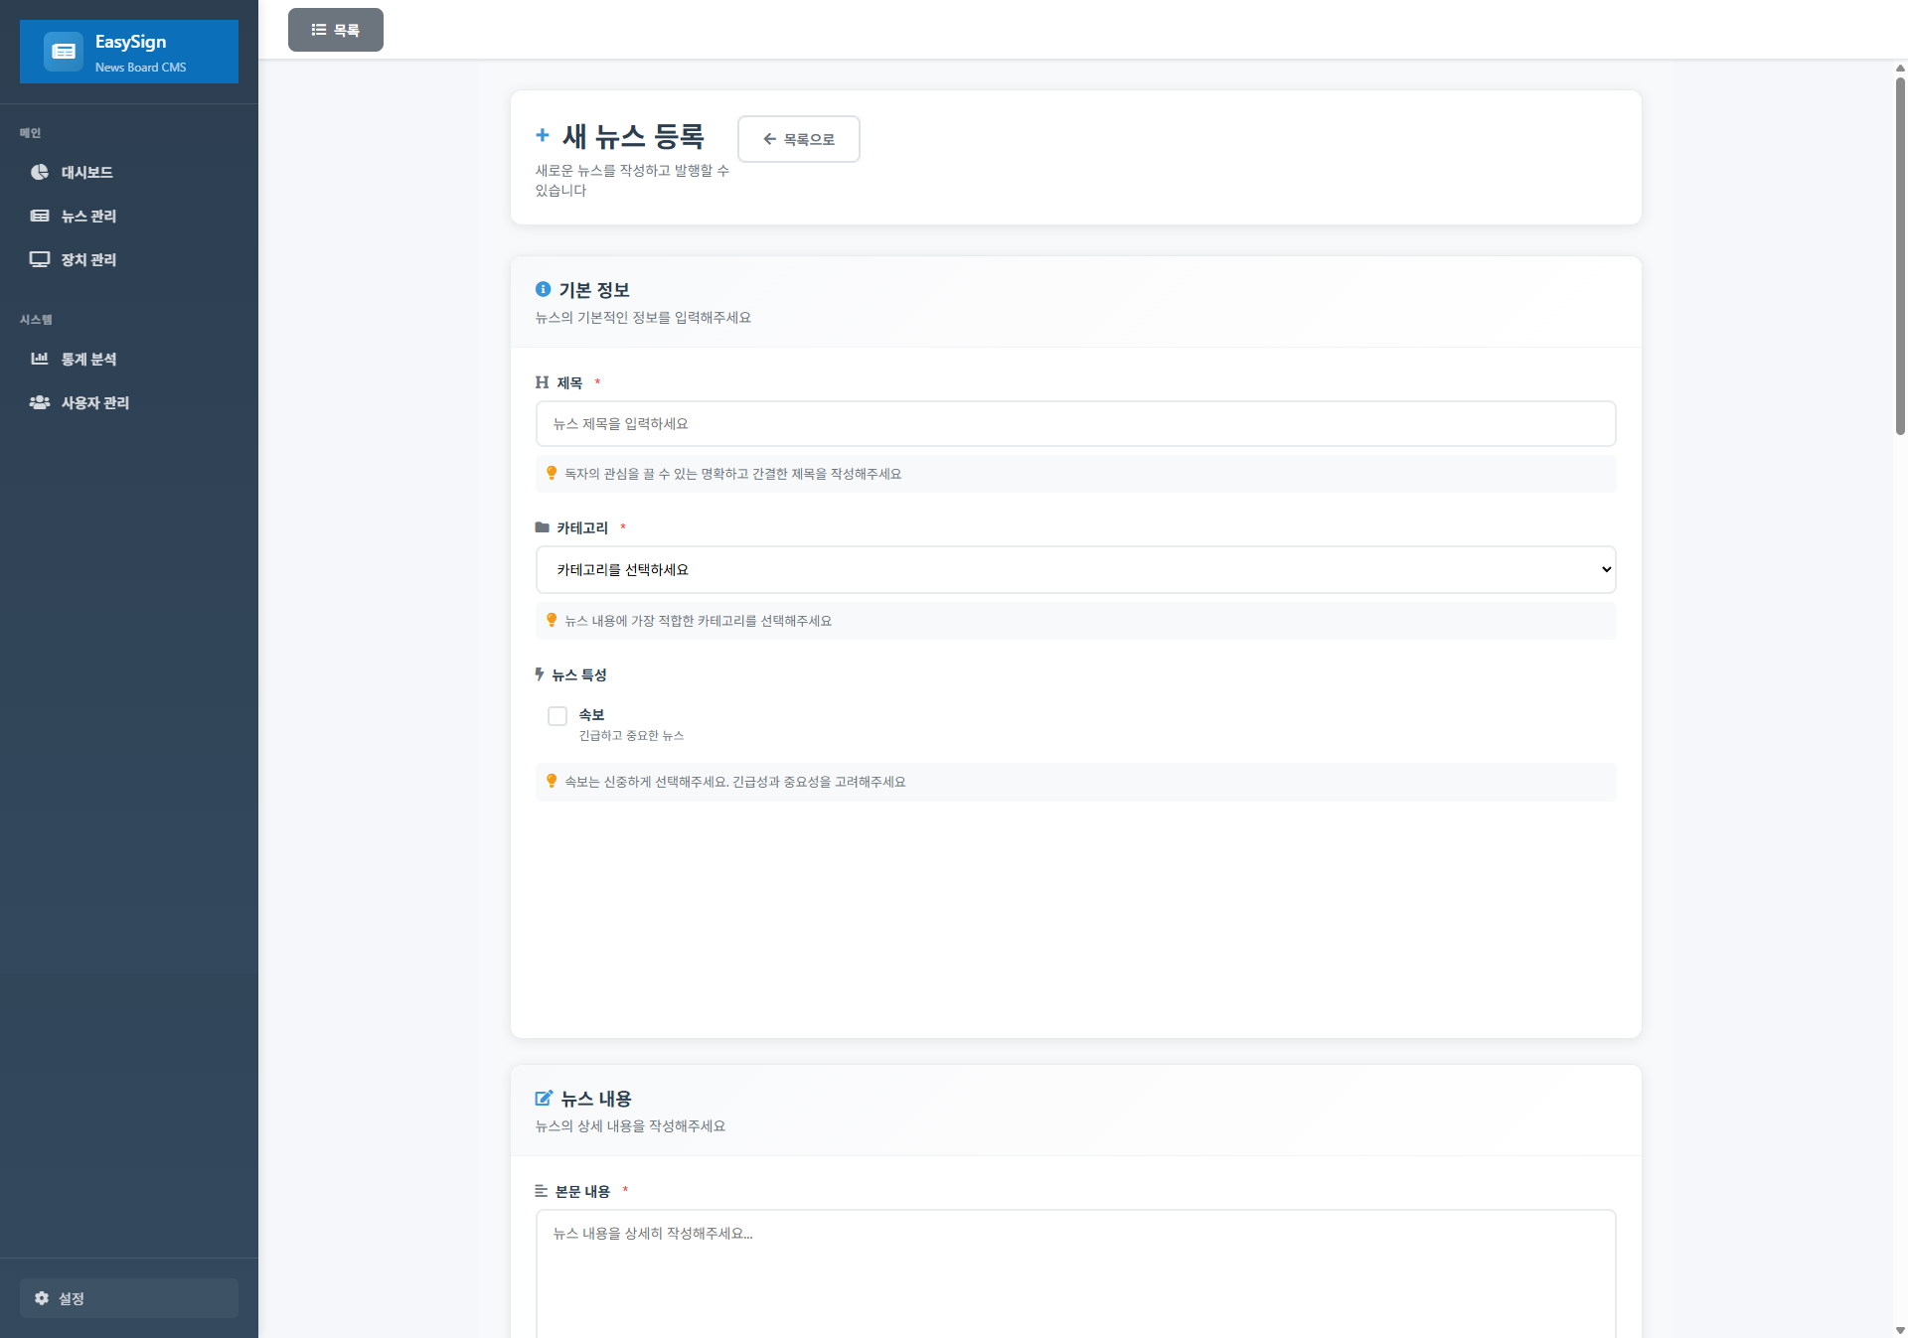Click the device management monitor icon
Image resolution: width=1908 pixels, height=1338 pixels.
[40, 259]
